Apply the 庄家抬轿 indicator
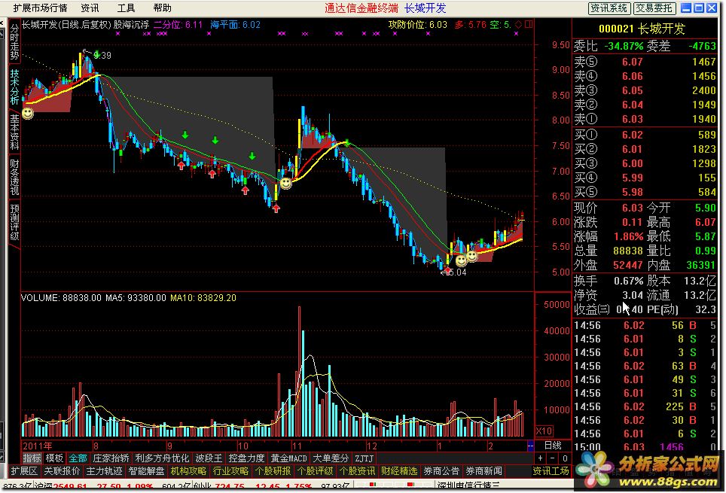Viewport: 726px width, 493px height. pyautogui.click(x=111, y=458)
